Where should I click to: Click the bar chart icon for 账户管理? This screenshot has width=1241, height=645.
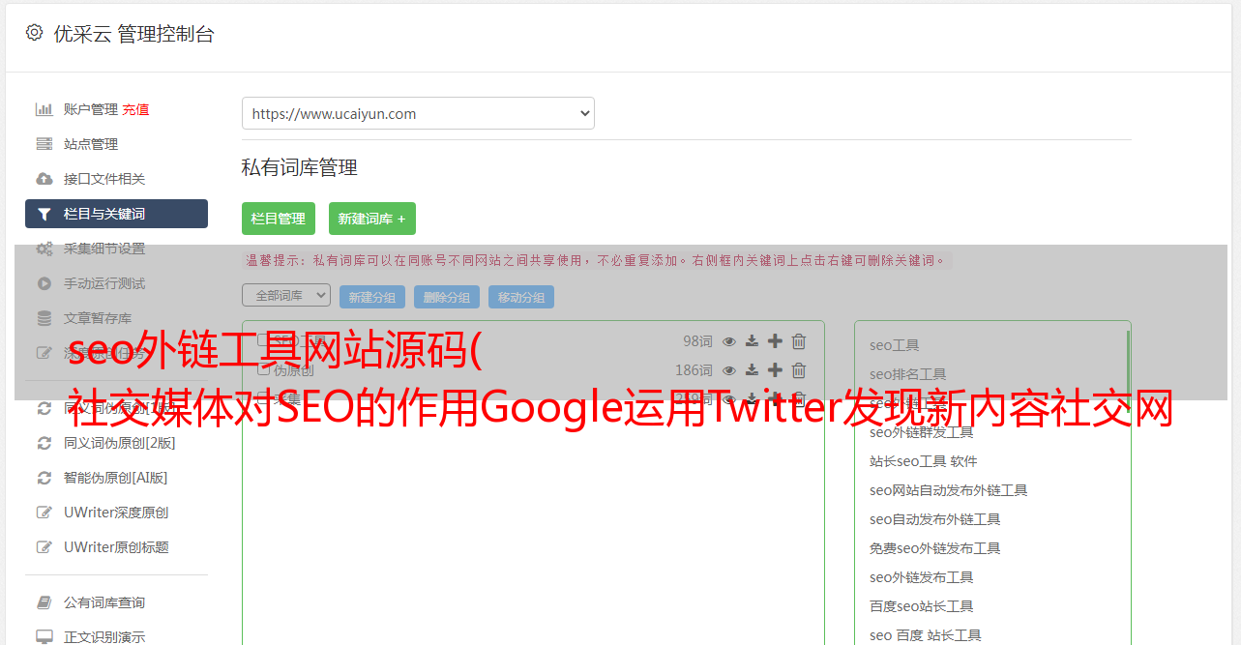(44, 109)
